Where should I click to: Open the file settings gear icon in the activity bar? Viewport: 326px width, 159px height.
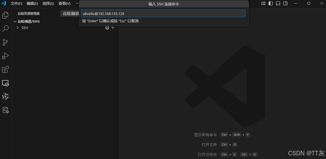5,110
